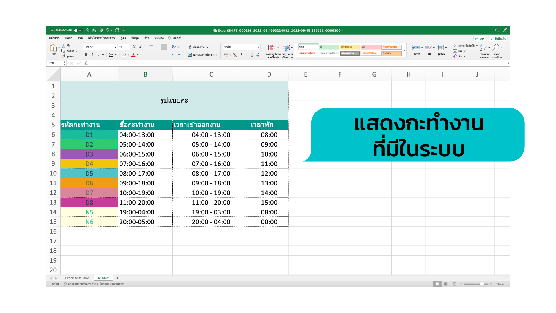
Task: Click the percent style icon
Action: click(235, 55)
